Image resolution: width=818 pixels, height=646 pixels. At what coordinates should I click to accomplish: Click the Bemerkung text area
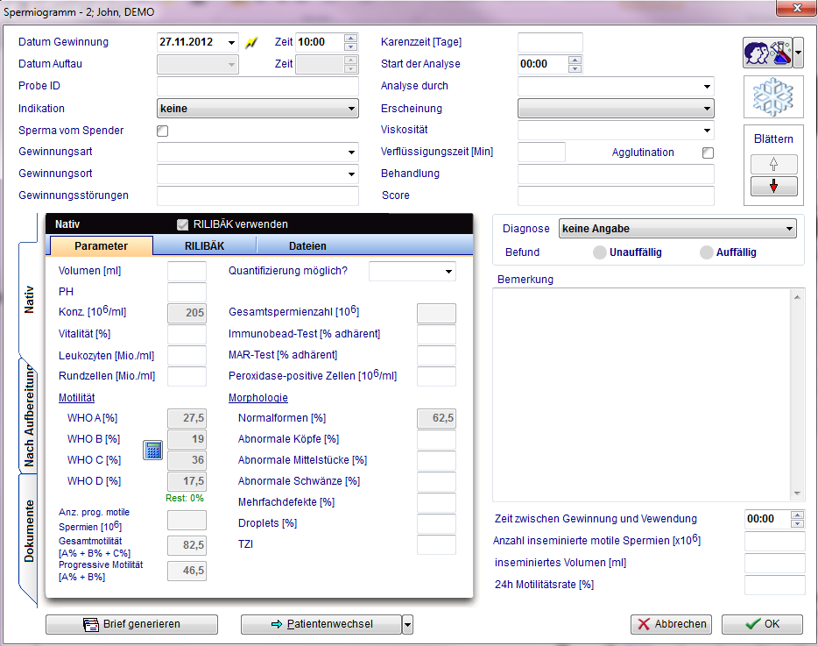click(x=642, y=395)
